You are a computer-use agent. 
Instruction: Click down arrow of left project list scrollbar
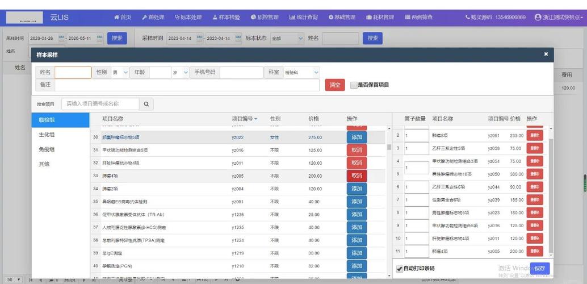pyautogui.click(x=389, y=275)
